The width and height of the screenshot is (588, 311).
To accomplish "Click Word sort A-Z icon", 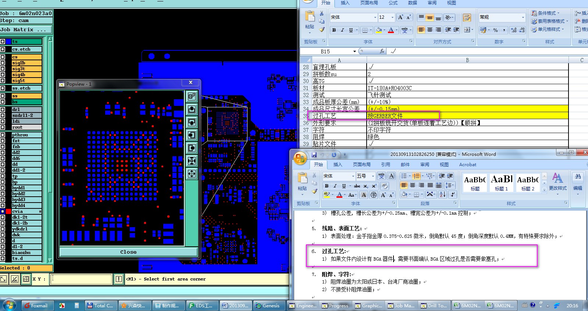I will click(443, 194).
